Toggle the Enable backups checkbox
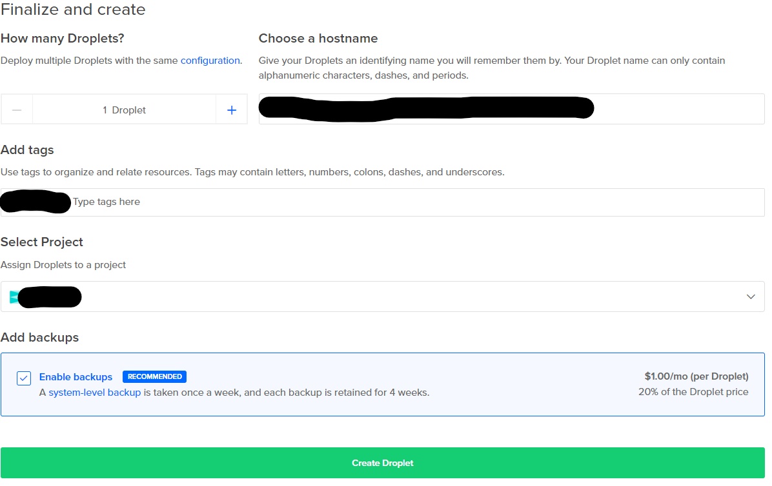This screenshot has width=772, height=486. [x=24, y=378]
